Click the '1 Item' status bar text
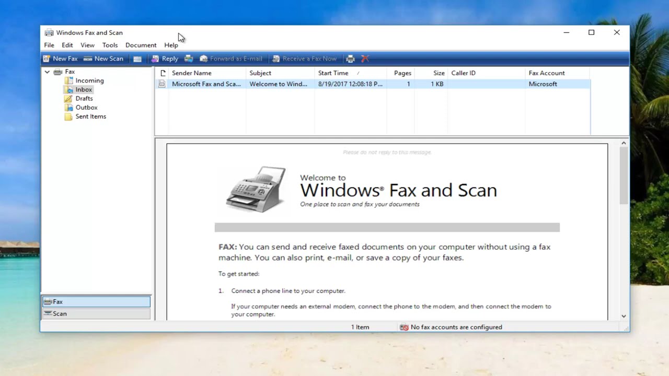The image size is (669, 376). click(360, 327)
